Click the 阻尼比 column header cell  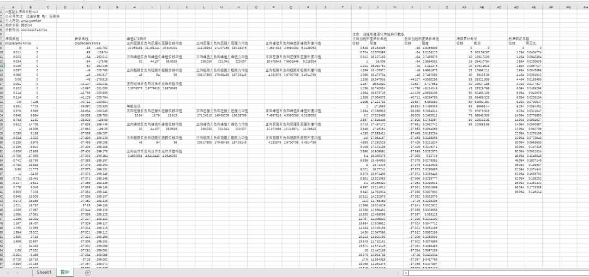pos(534,43)
